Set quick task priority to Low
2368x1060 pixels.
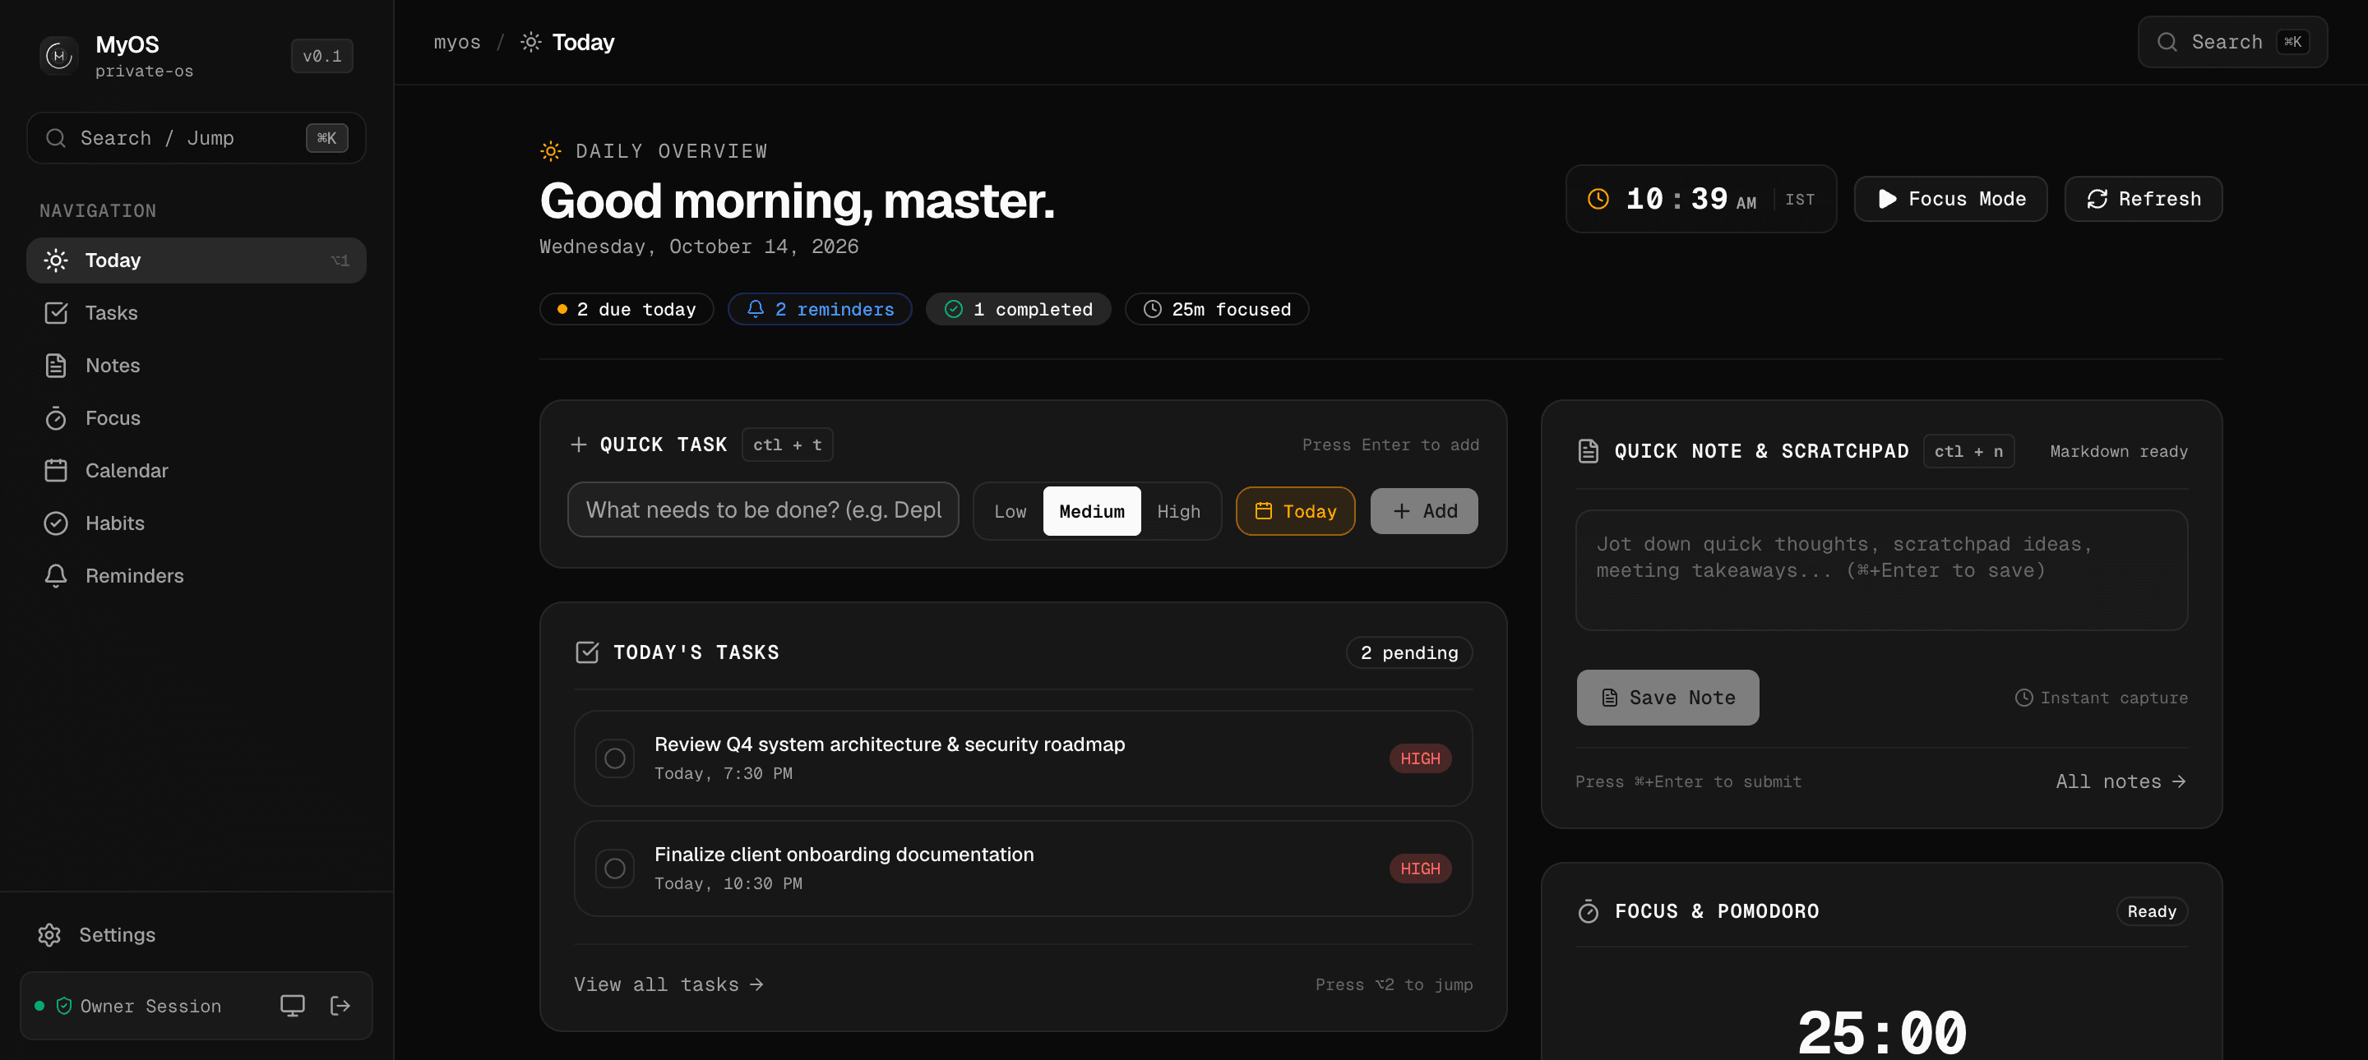(x=1011, y=512)
